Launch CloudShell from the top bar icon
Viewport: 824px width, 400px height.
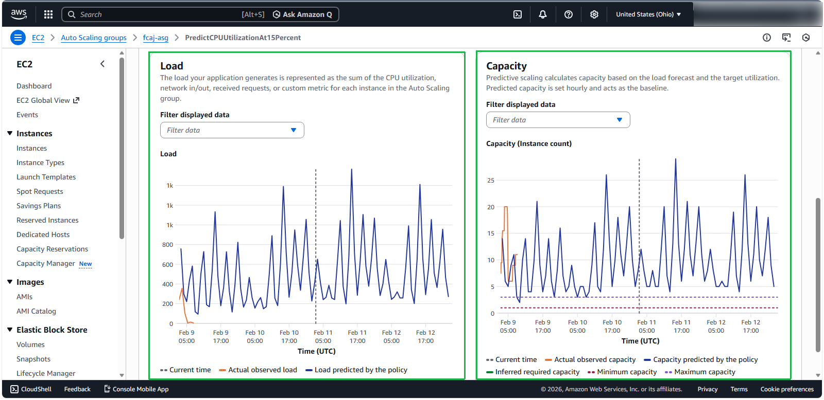518,14
